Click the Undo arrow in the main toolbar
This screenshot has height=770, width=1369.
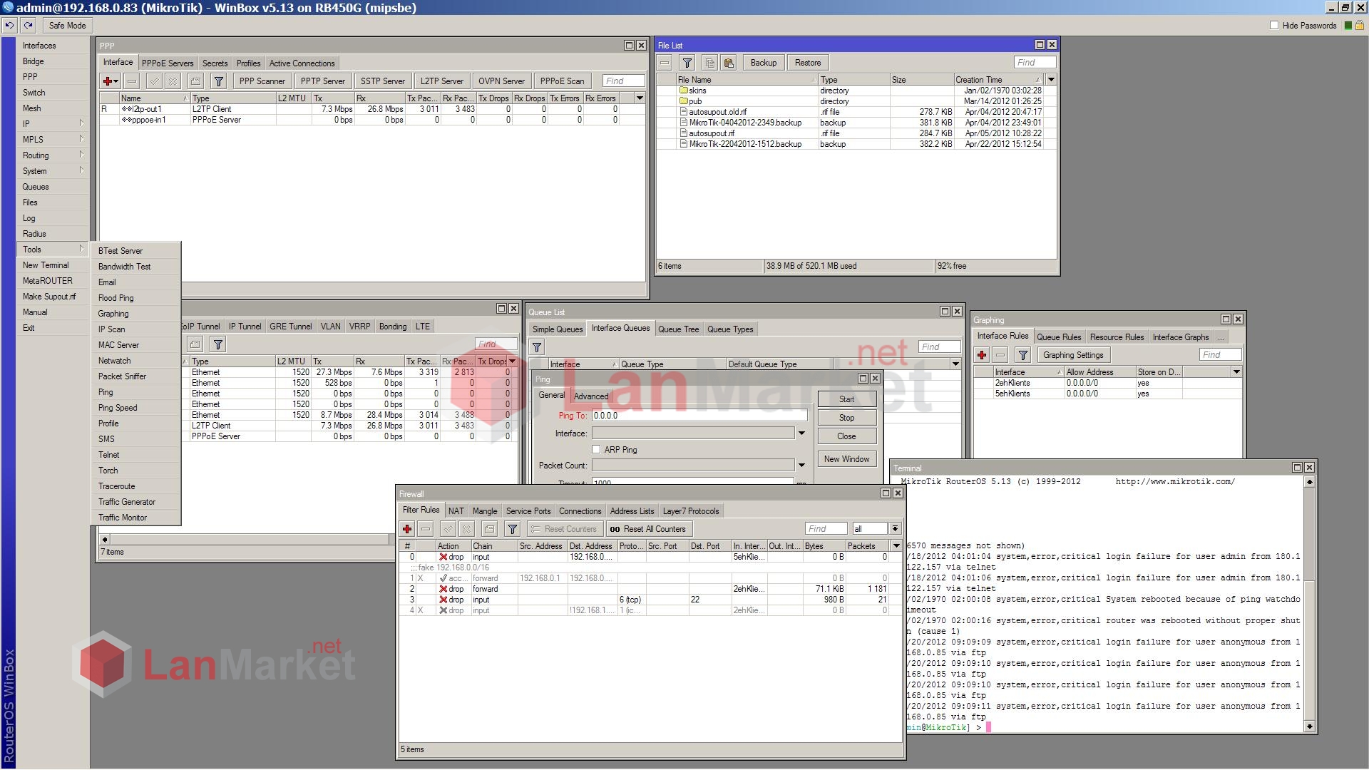(x=9, y=25)
